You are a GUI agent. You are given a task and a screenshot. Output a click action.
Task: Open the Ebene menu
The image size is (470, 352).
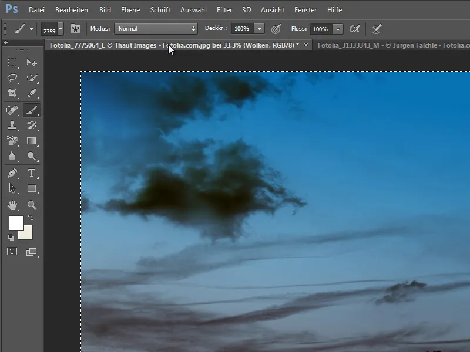(130, 10)
